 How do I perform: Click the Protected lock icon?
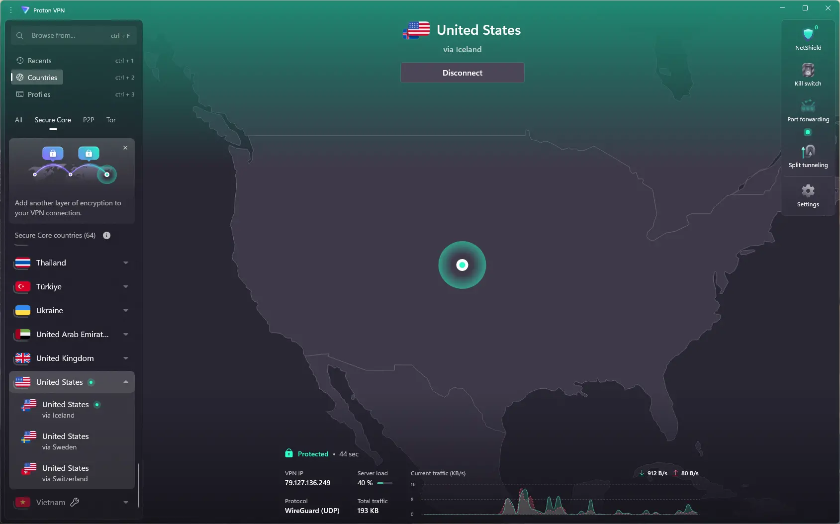coord(288,453)
